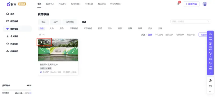Open 魔法学院 in the top navigation

(x=102, y=4)
